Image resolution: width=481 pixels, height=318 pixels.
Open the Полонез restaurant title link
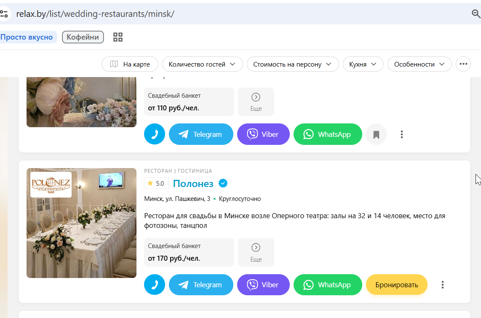tap(193, 183)
